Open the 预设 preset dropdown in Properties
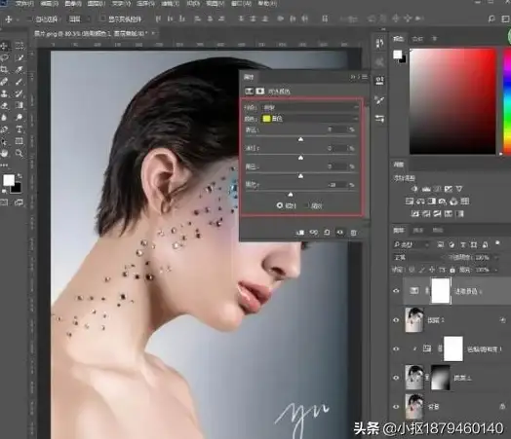This screenshot has height=439, width=511. [310, 107]
